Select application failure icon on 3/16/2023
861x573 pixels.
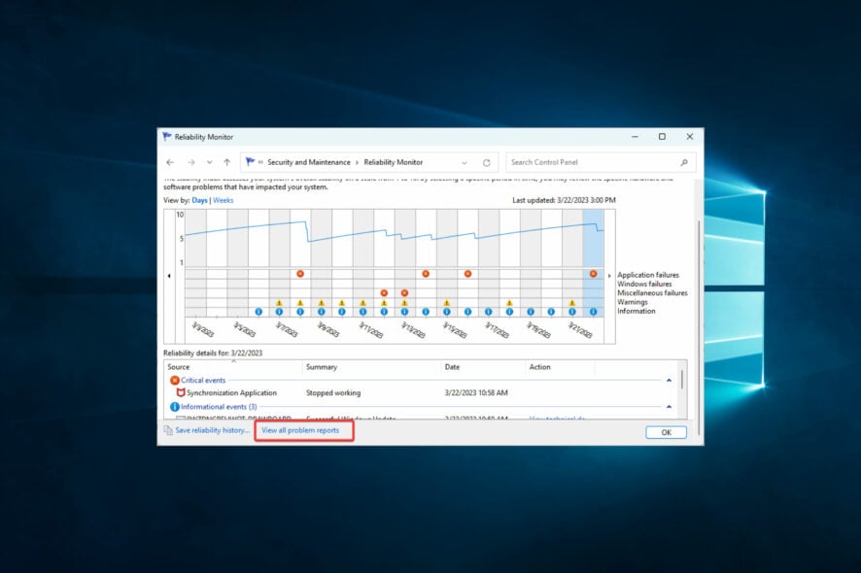(467, 273)
